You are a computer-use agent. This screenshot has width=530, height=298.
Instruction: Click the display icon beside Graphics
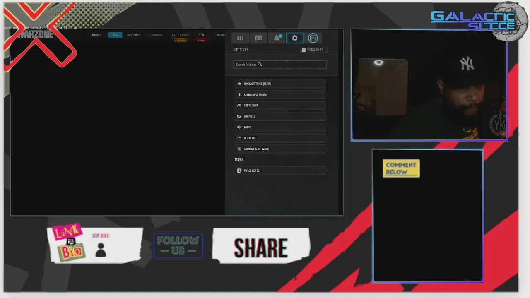point(239,116)
